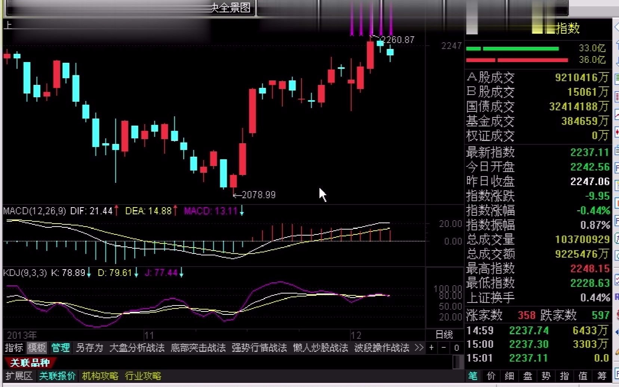The width and height of the screenshot is (619, 387).
Task: Click the 上证换手 value 0.44%
Action: (x=595, y=298)
